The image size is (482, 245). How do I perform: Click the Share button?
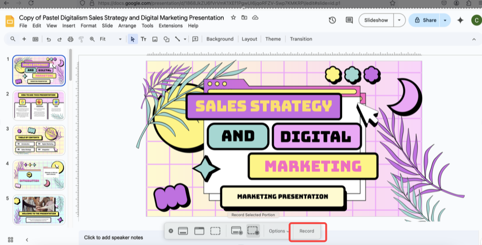[x=425, y=20]
